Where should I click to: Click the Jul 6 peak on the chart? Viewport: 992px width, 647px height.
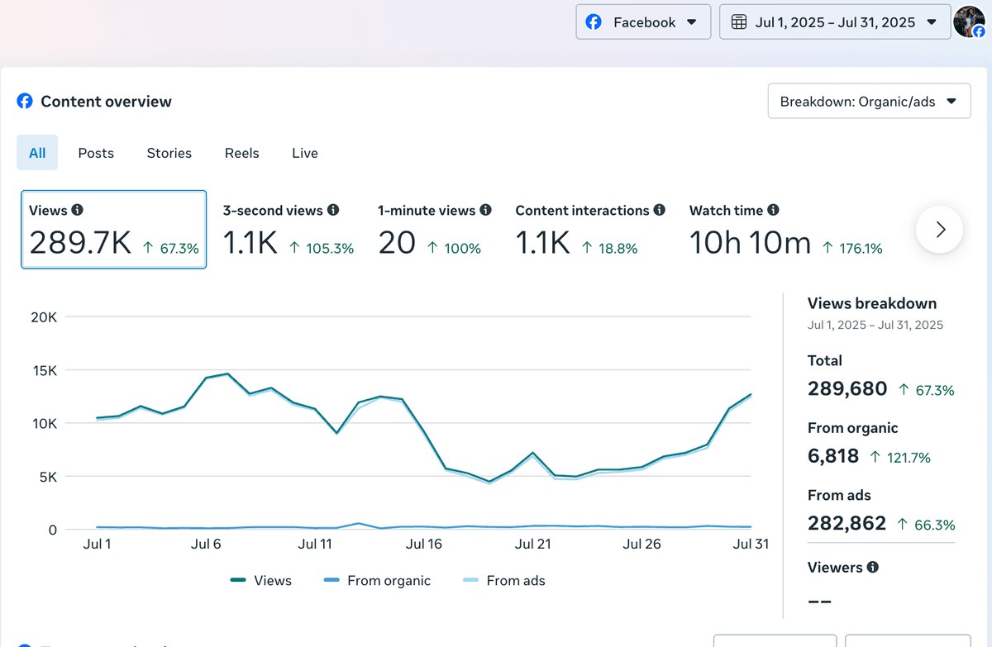tap(227, 373)
